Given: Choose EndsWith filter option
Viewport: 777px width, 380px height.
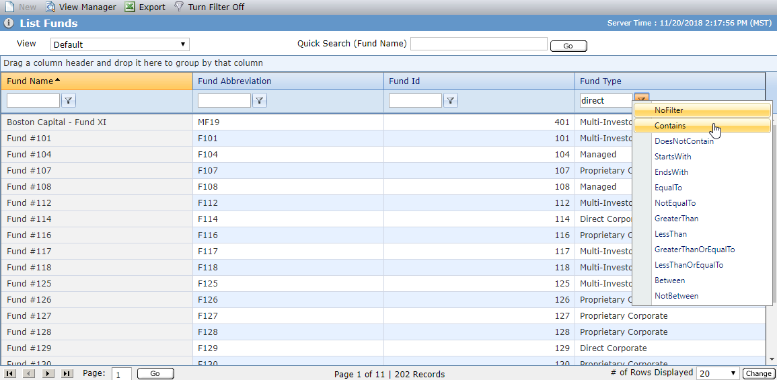Looking at the screenshot, I should [702, 172].
